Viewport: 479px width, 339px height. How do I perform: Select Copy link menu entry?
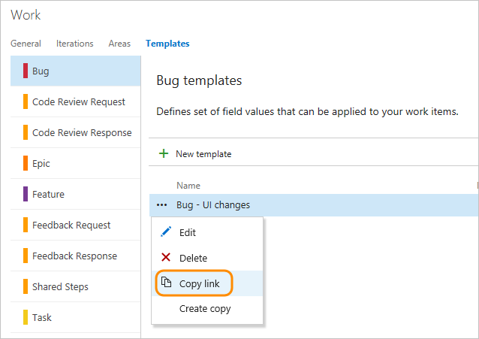200,283
